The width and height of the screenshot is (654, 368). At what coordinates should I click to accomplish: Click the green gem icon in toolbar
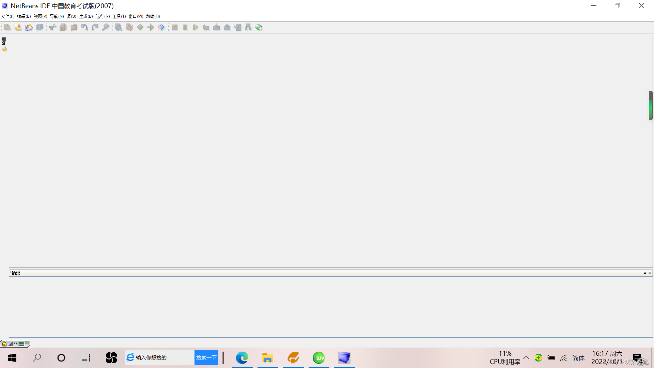[259, 27]
